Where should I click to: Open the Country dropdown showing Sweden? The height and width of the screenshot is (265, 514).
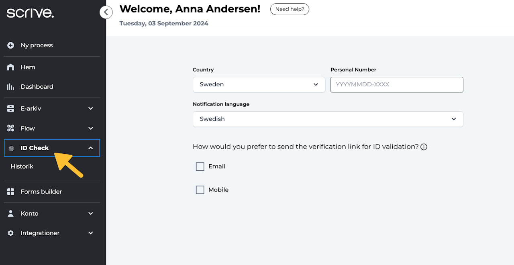click(259, 85)
